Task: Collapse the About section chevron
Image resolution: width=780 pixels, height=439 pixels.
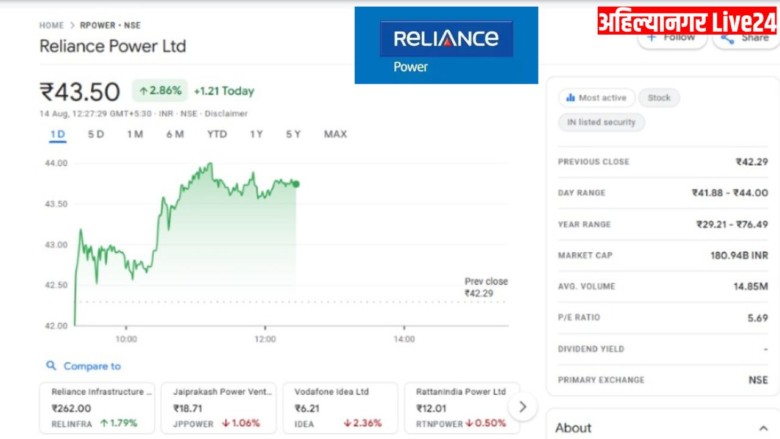Action: pos(764,428)
